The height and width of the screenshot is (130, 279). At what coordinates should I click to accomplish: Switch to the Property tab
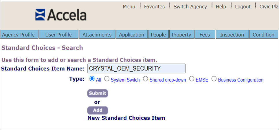pos(181,35)
